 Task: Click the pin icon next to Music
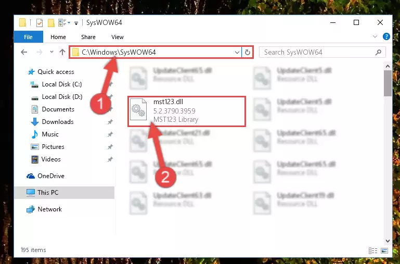click(x=110, y=134)
